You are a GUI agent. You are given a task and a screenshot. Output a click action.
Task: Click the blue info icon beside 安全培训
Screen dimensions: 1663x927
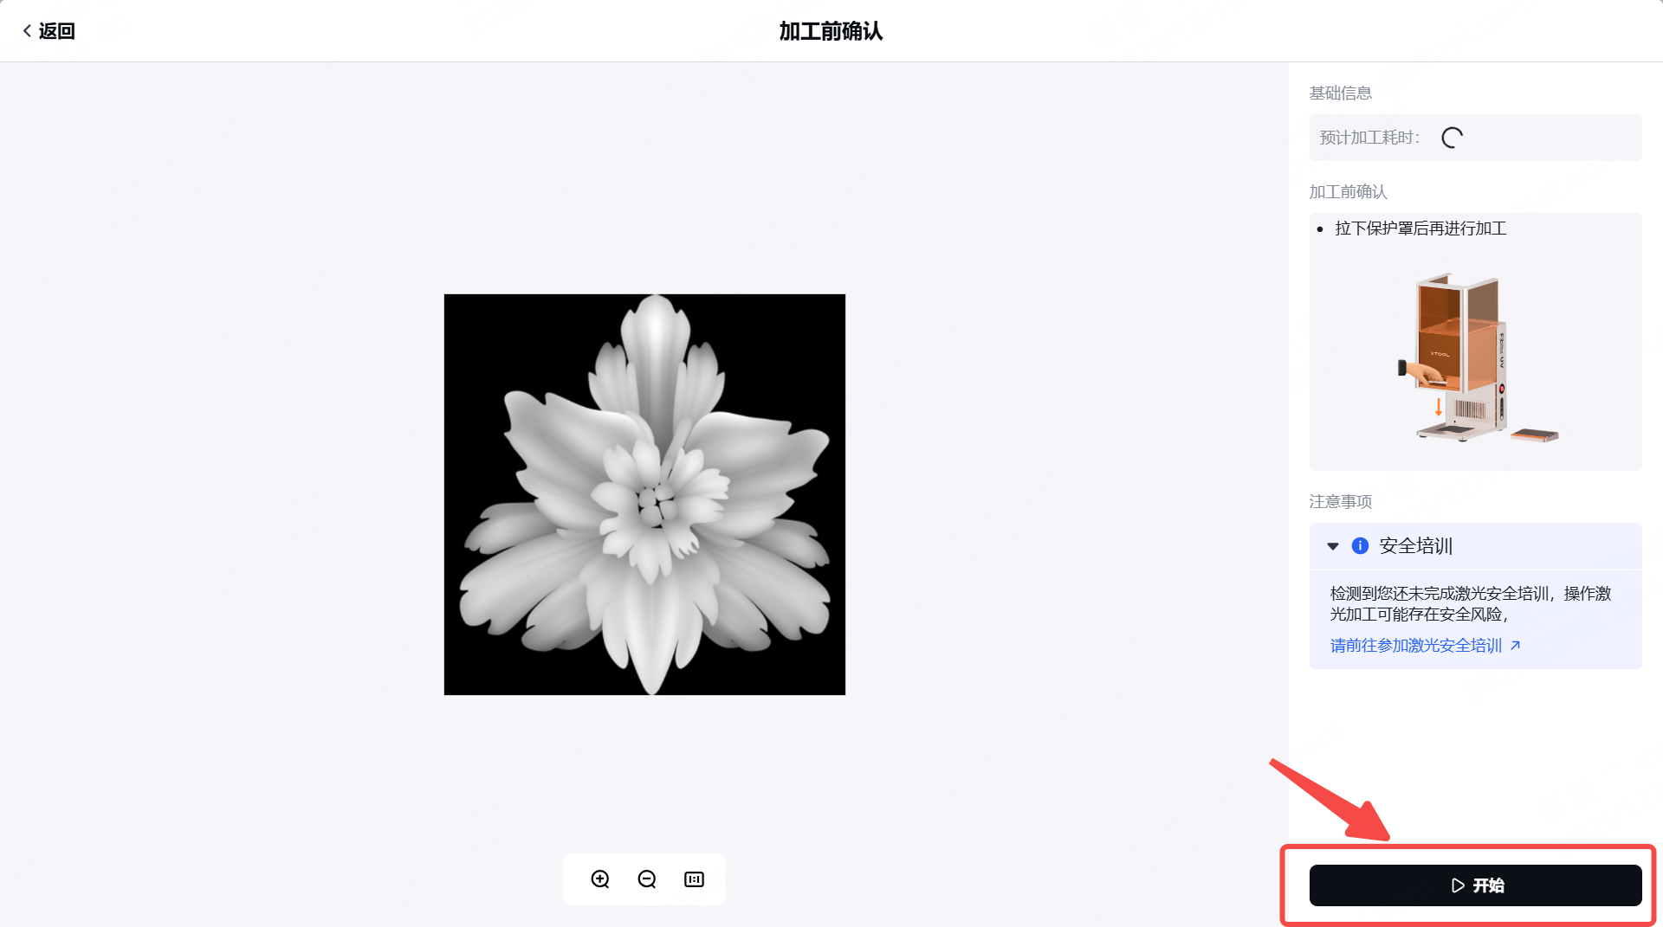pyautogui.click(x=1360, y=546)
